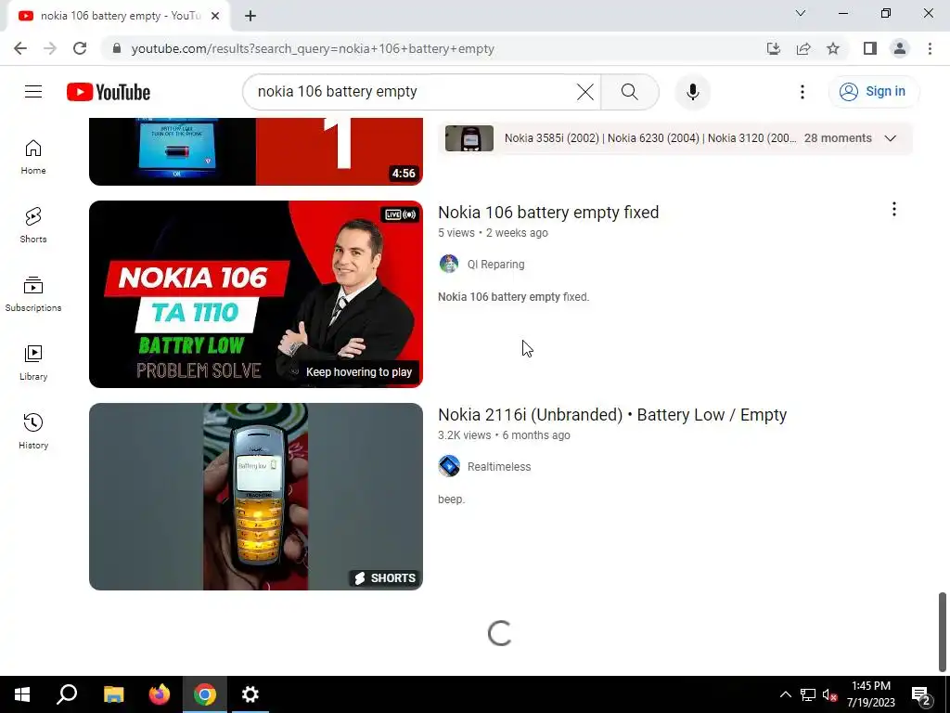The width and height of the screenshot is (950, 713).
Task: Open Chrome tab search chevron
Action: 800,13
